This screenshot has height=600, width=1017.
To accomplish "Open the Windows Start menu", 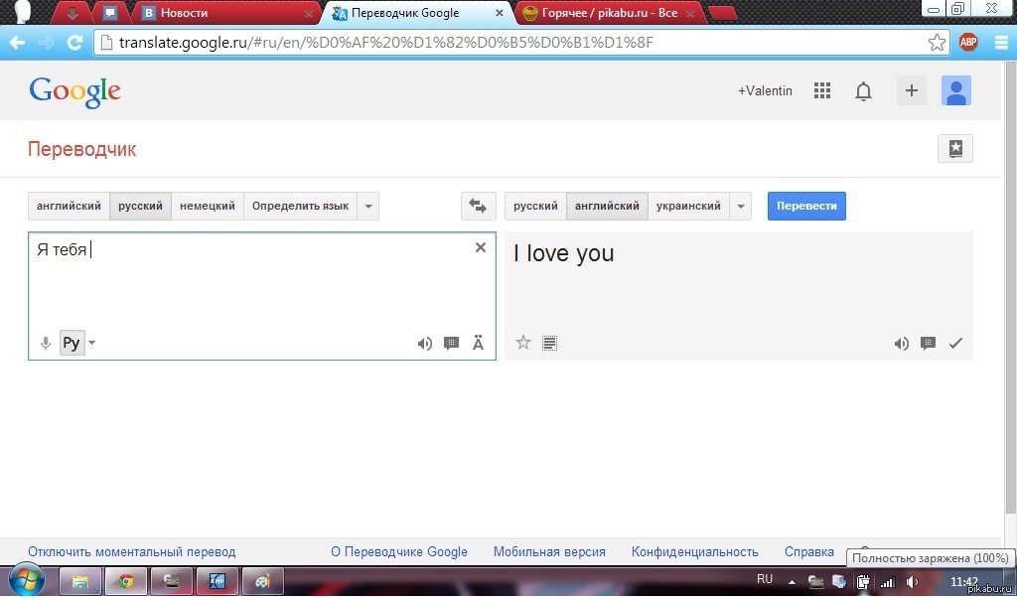I will 26,580.
